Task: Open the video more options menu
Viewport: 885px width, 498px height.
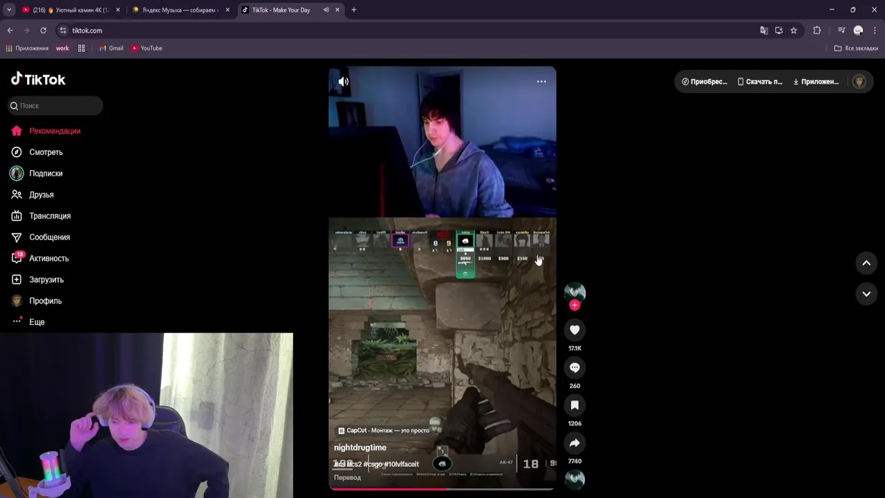Action: tap(541, 82)
